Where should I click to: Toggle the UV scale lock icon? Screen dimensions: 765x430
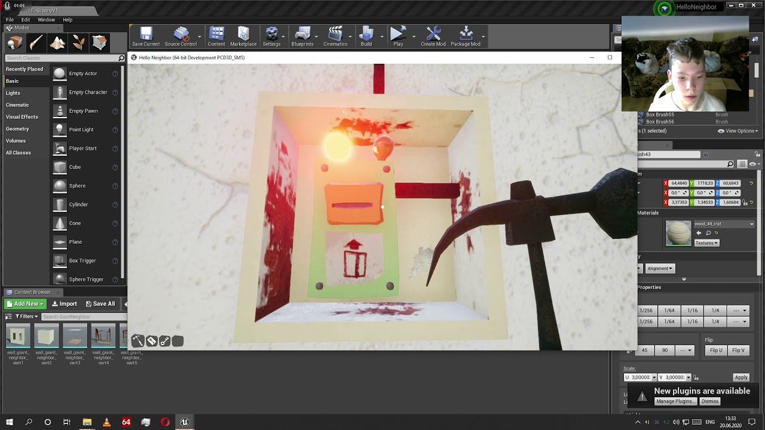pos(696,377)
